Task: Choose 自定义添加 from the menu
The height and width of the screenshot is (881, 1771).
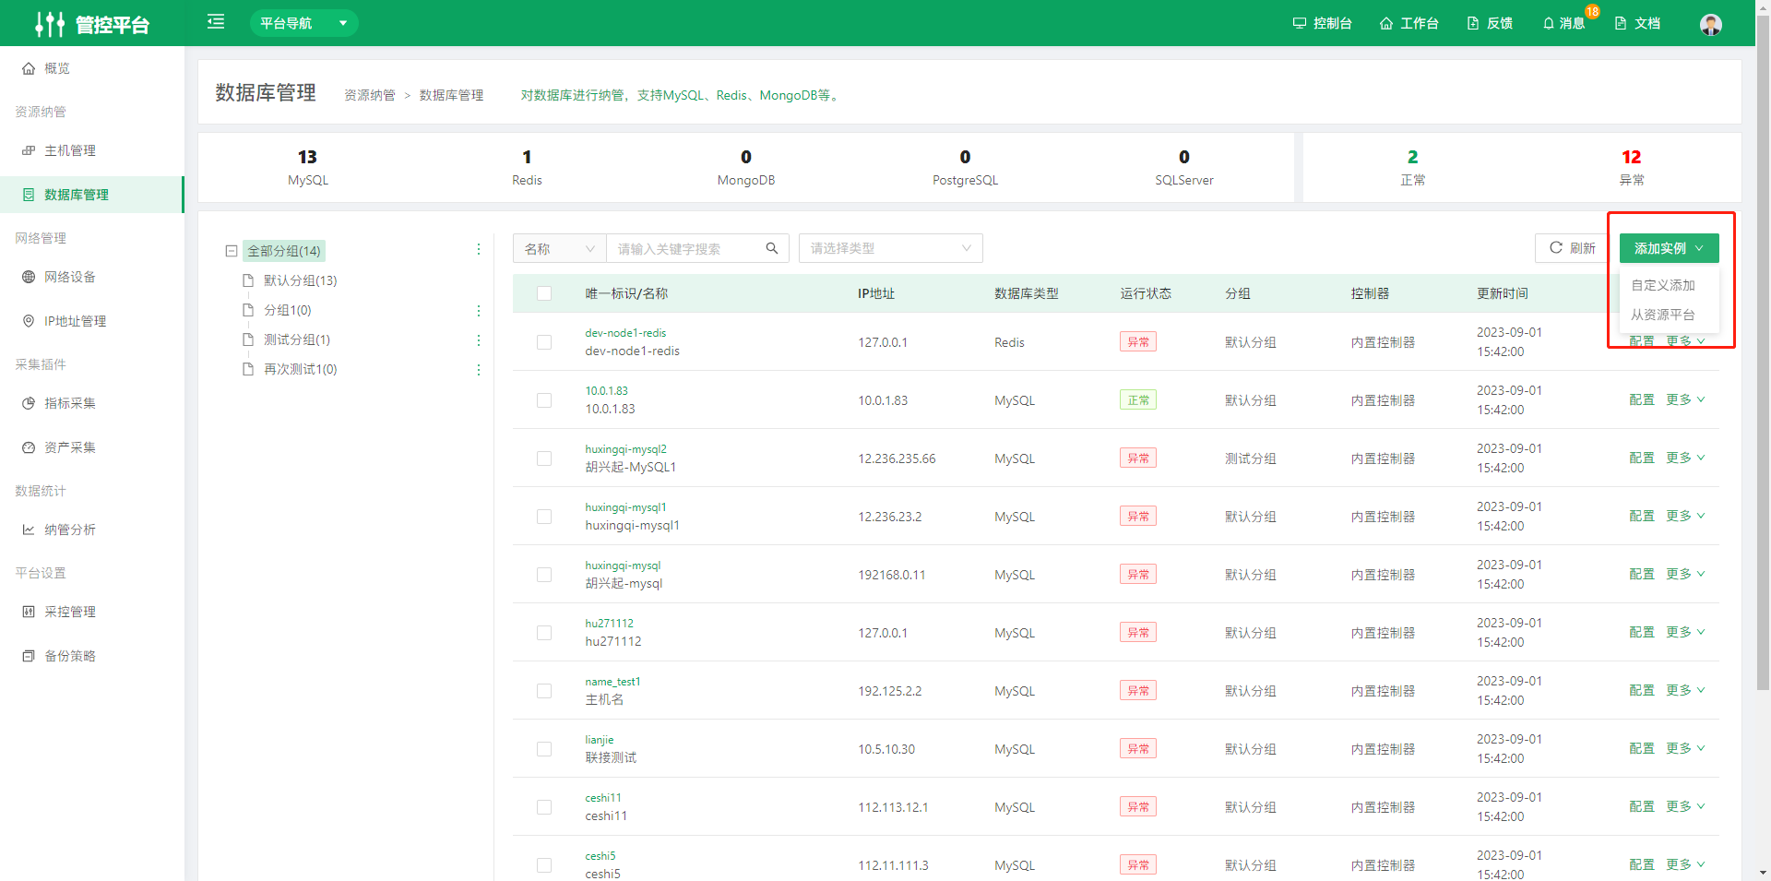Action: coord(1662,285)
